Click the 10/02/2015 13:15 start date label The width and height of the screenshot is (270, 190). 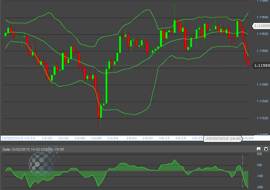(18, 138)
